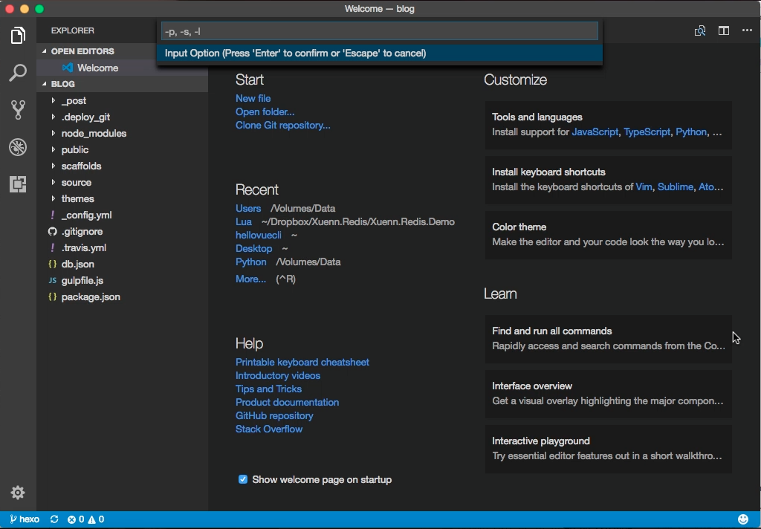
Task: Open the warnings count in the status bar
Action: point(96,519)
